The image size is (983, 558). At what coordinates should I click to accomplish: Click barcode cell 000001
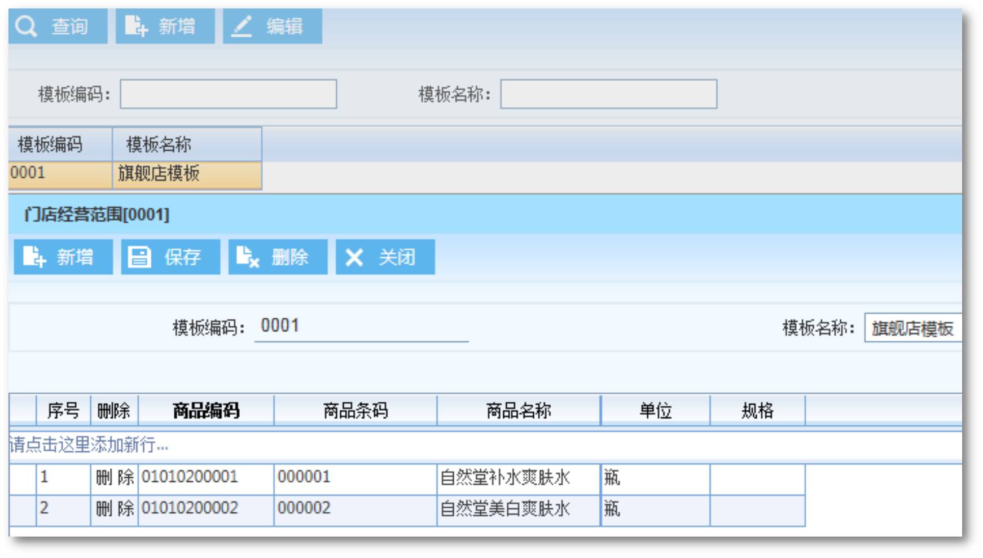point(356,479)
